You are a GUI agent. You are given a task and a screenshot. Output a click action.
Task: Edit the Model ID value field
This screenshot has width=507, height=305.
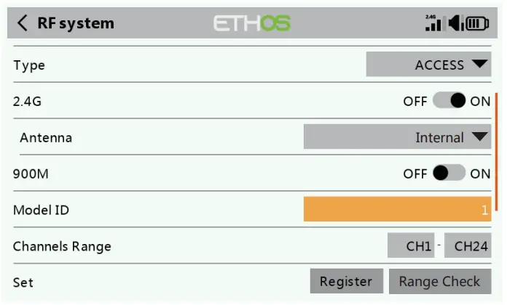[x=397, y=210]
